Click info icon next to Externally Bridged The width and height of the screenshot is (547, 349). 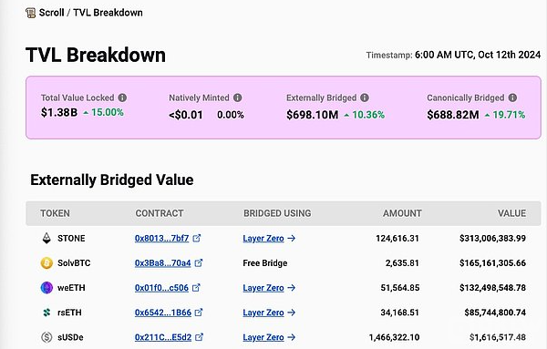365,98
